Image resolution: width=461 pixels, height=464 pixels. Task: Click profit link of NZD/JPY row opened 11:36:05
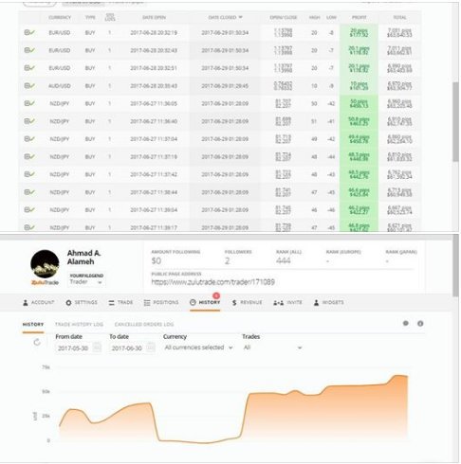[359, 103]
